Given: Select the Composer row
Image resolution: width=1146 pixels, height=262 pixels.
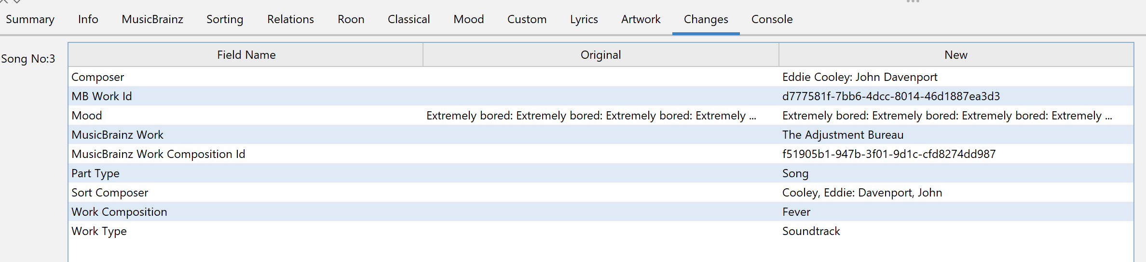Looking at the screenshot, I should click(x=601, y=77).
